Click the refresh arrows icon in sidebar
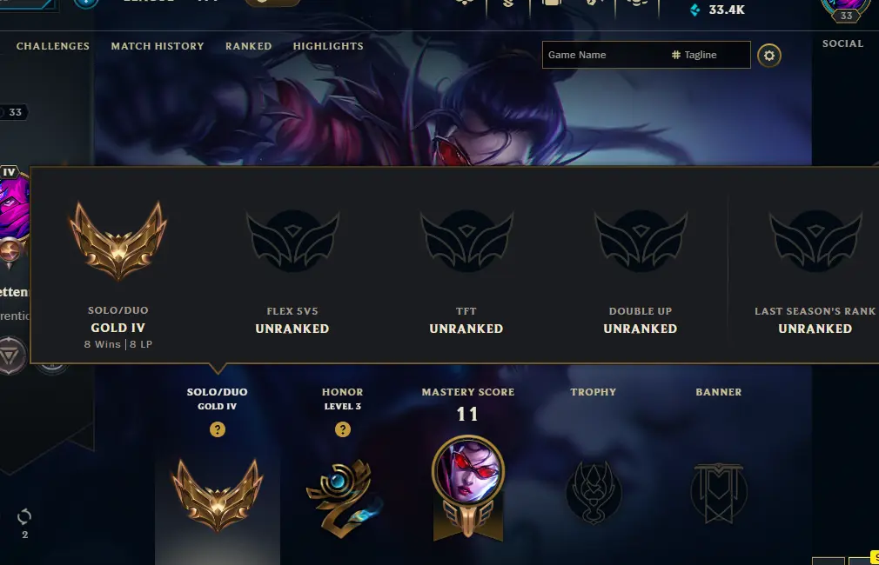This screenshot has height=565, width=879. point(24,516)
